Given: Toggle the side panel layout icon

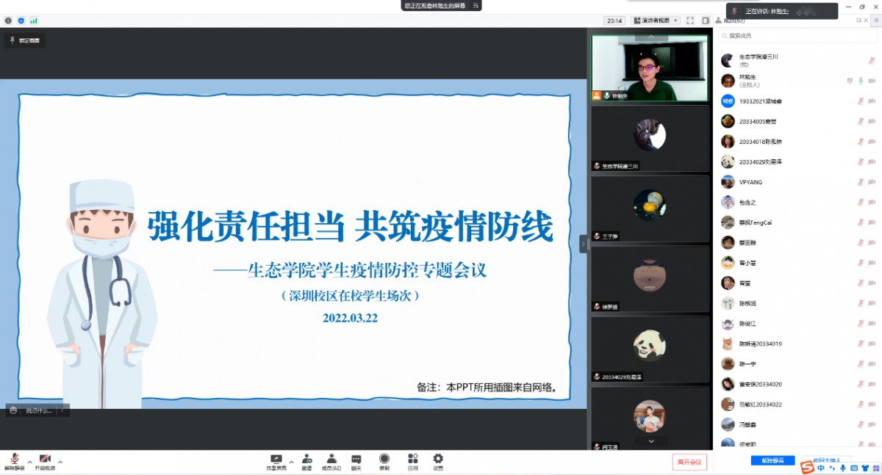Looking at the screenshot, I should [706, 21].
